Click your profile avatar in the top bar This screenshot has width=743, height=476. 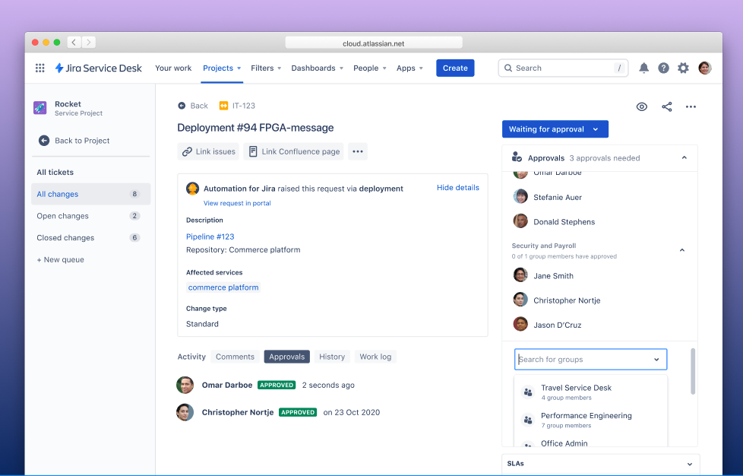pos(704,68)
